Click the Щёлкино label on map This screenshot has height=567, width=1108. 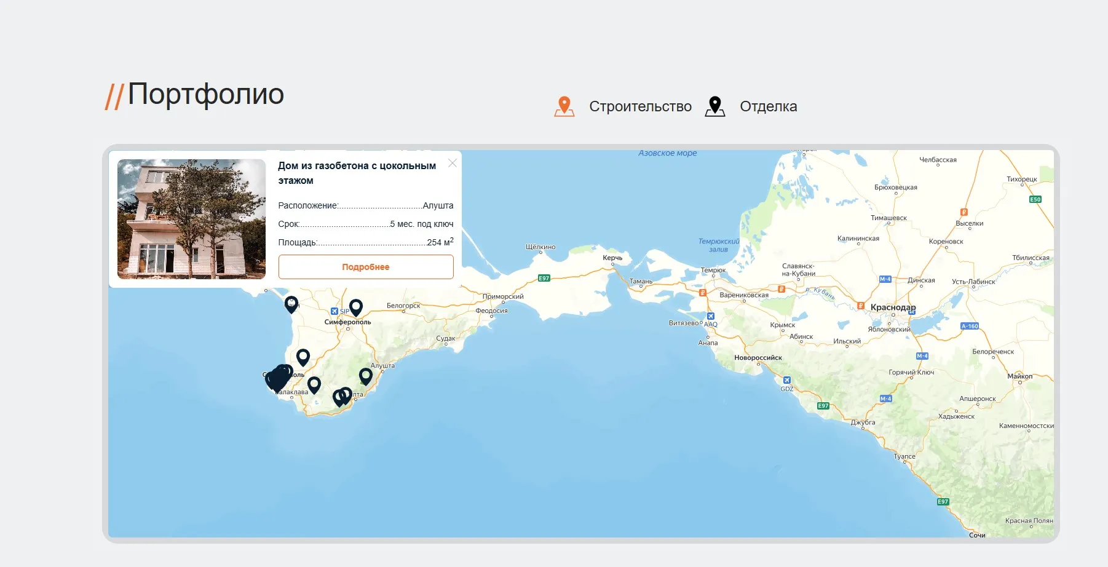pyautogui.click(x=540, y=247)
